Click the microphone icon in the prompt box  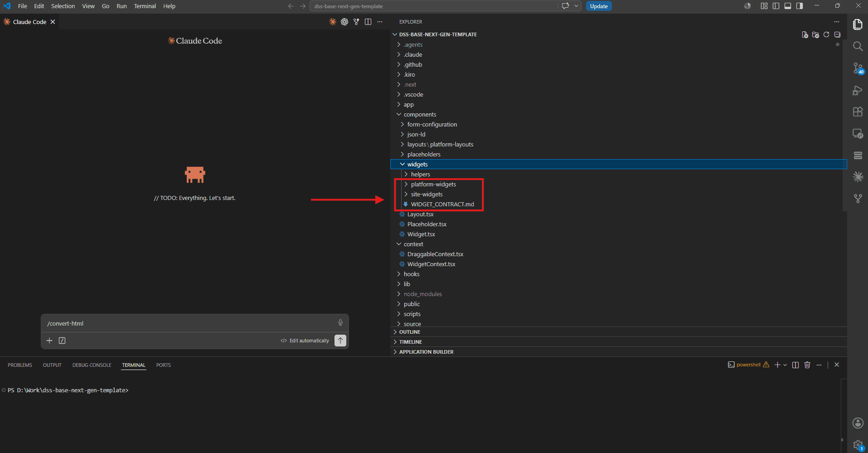pos(340,322)
